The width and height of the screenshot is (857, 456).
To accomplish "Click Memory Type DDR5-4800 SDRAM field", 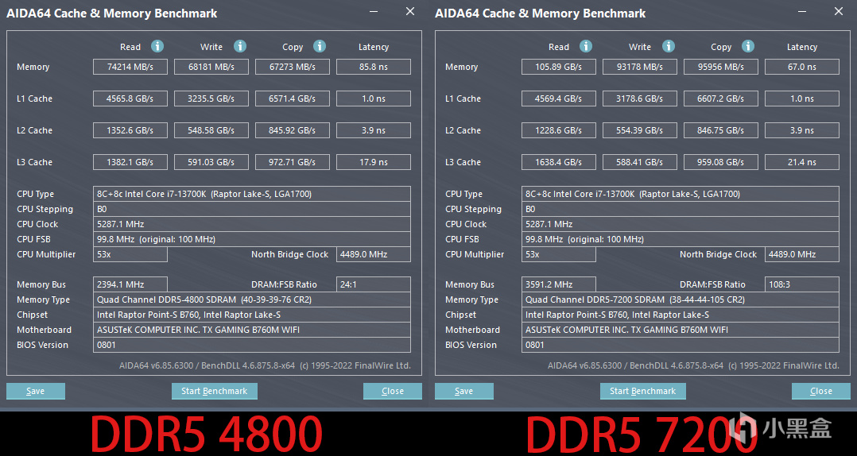I will (x=252, y=299).
